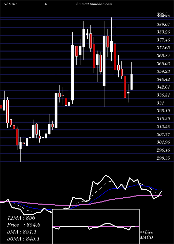Click the 371.65 price axis label
The image size is (174, 244).
(x=163, y=48)
